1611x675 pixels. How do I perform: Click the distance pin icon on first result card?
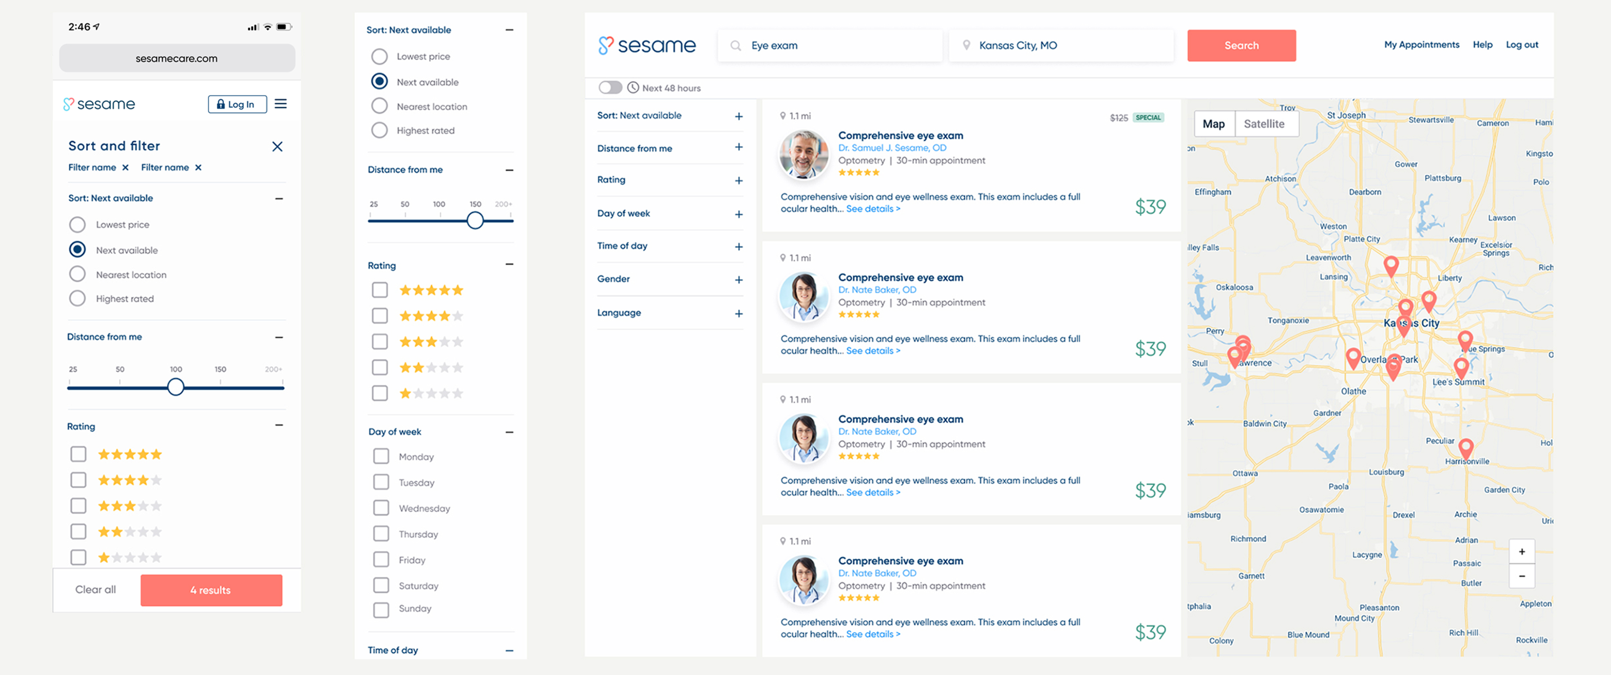coord(782,116)
